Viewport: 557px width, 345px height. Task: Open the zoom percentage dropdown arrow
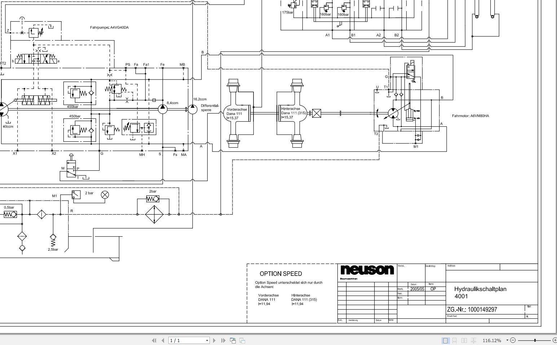507,340
